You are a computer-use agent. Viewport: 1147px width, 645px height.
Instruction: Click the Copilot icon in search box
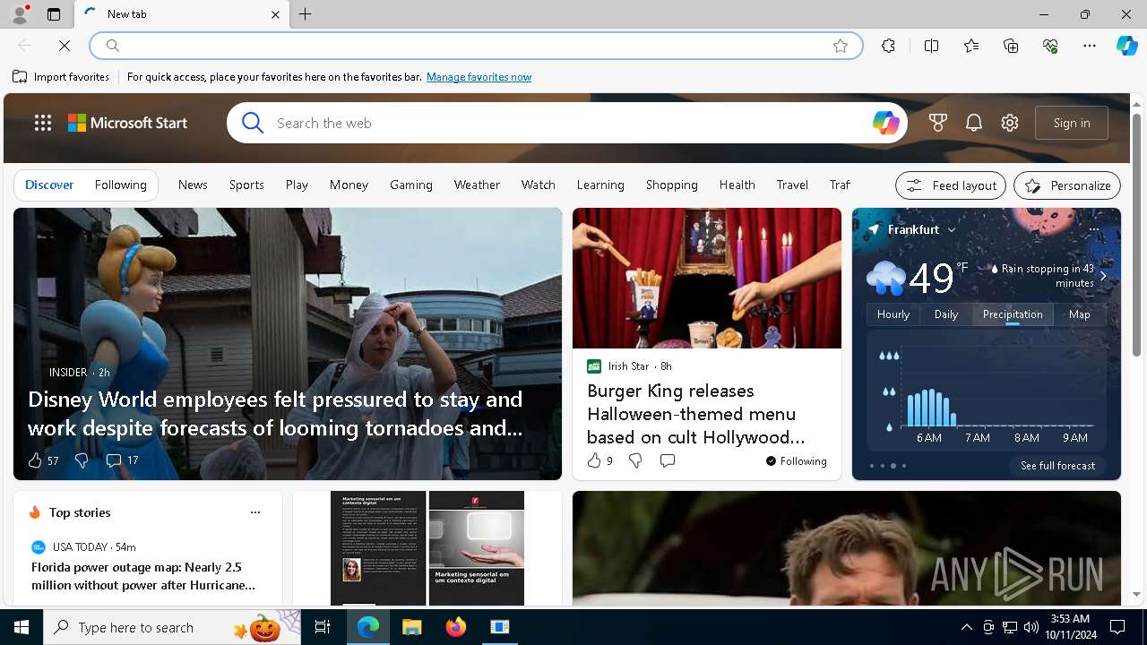tap(885, 123)
